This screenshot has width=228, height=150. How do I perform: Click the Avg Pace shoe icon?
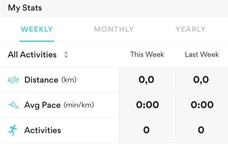(x=13, y=105)
